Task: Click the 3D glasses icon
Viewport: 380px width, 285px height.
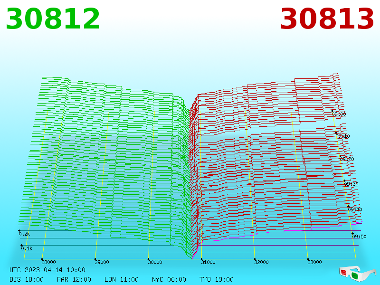Action: (358, 274)
